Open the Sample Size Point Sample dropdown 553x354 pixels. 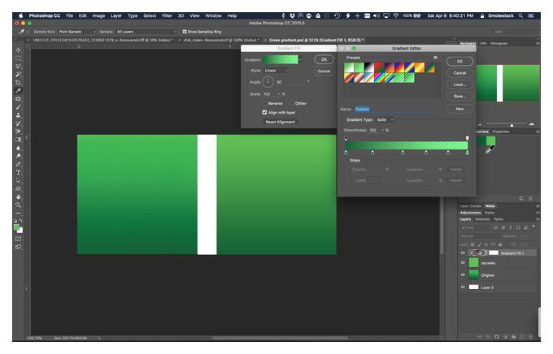pyautogui.click(x=77, y=32)
